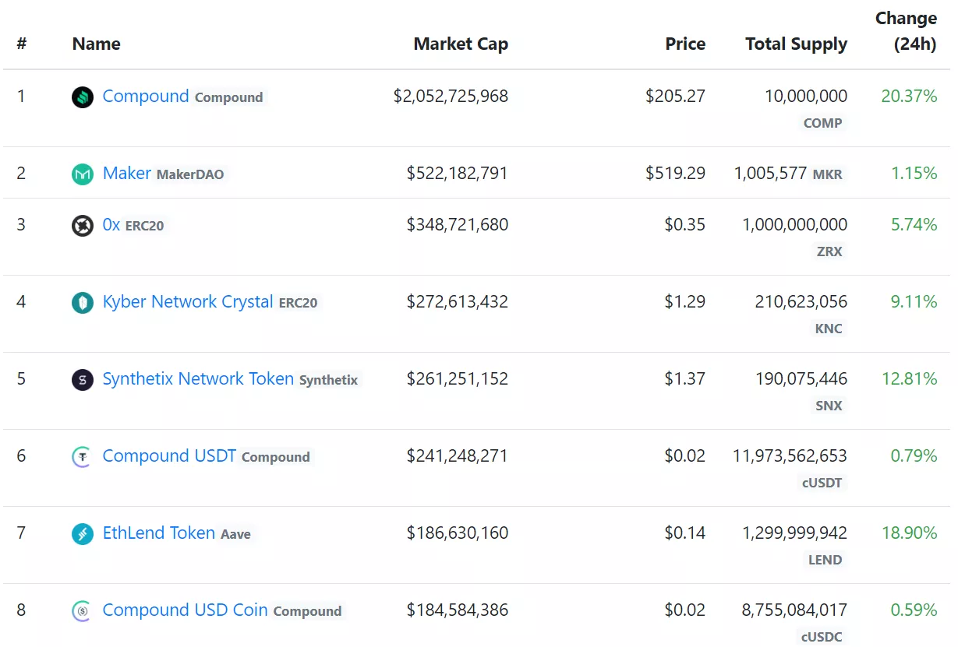Sort by Change (24h) column header
958x647 pixels.
pos(906,31)
